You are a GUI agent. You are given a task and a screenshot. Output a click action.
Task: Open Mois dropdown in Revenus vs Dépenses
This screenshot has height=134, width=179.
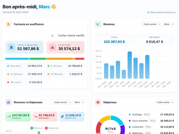79,102
